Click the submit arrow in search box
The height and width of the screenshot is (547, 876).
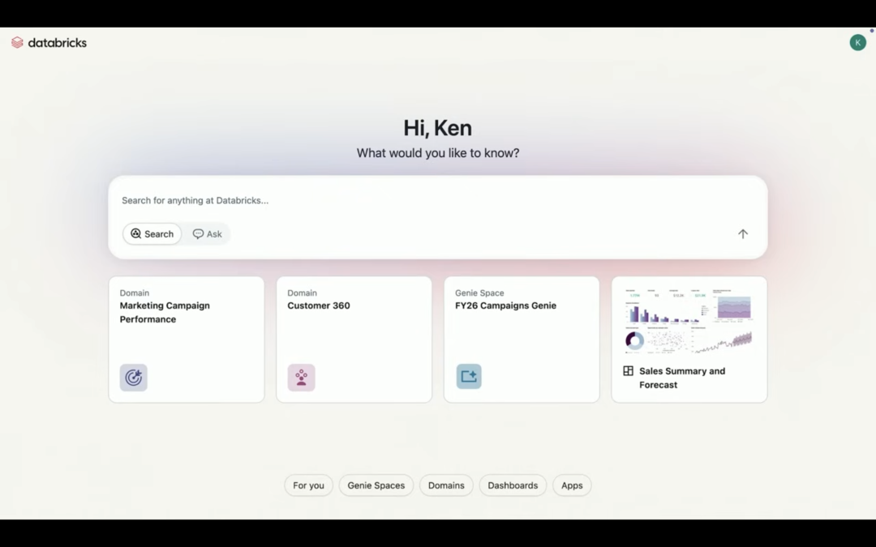(x=742, y=234)
